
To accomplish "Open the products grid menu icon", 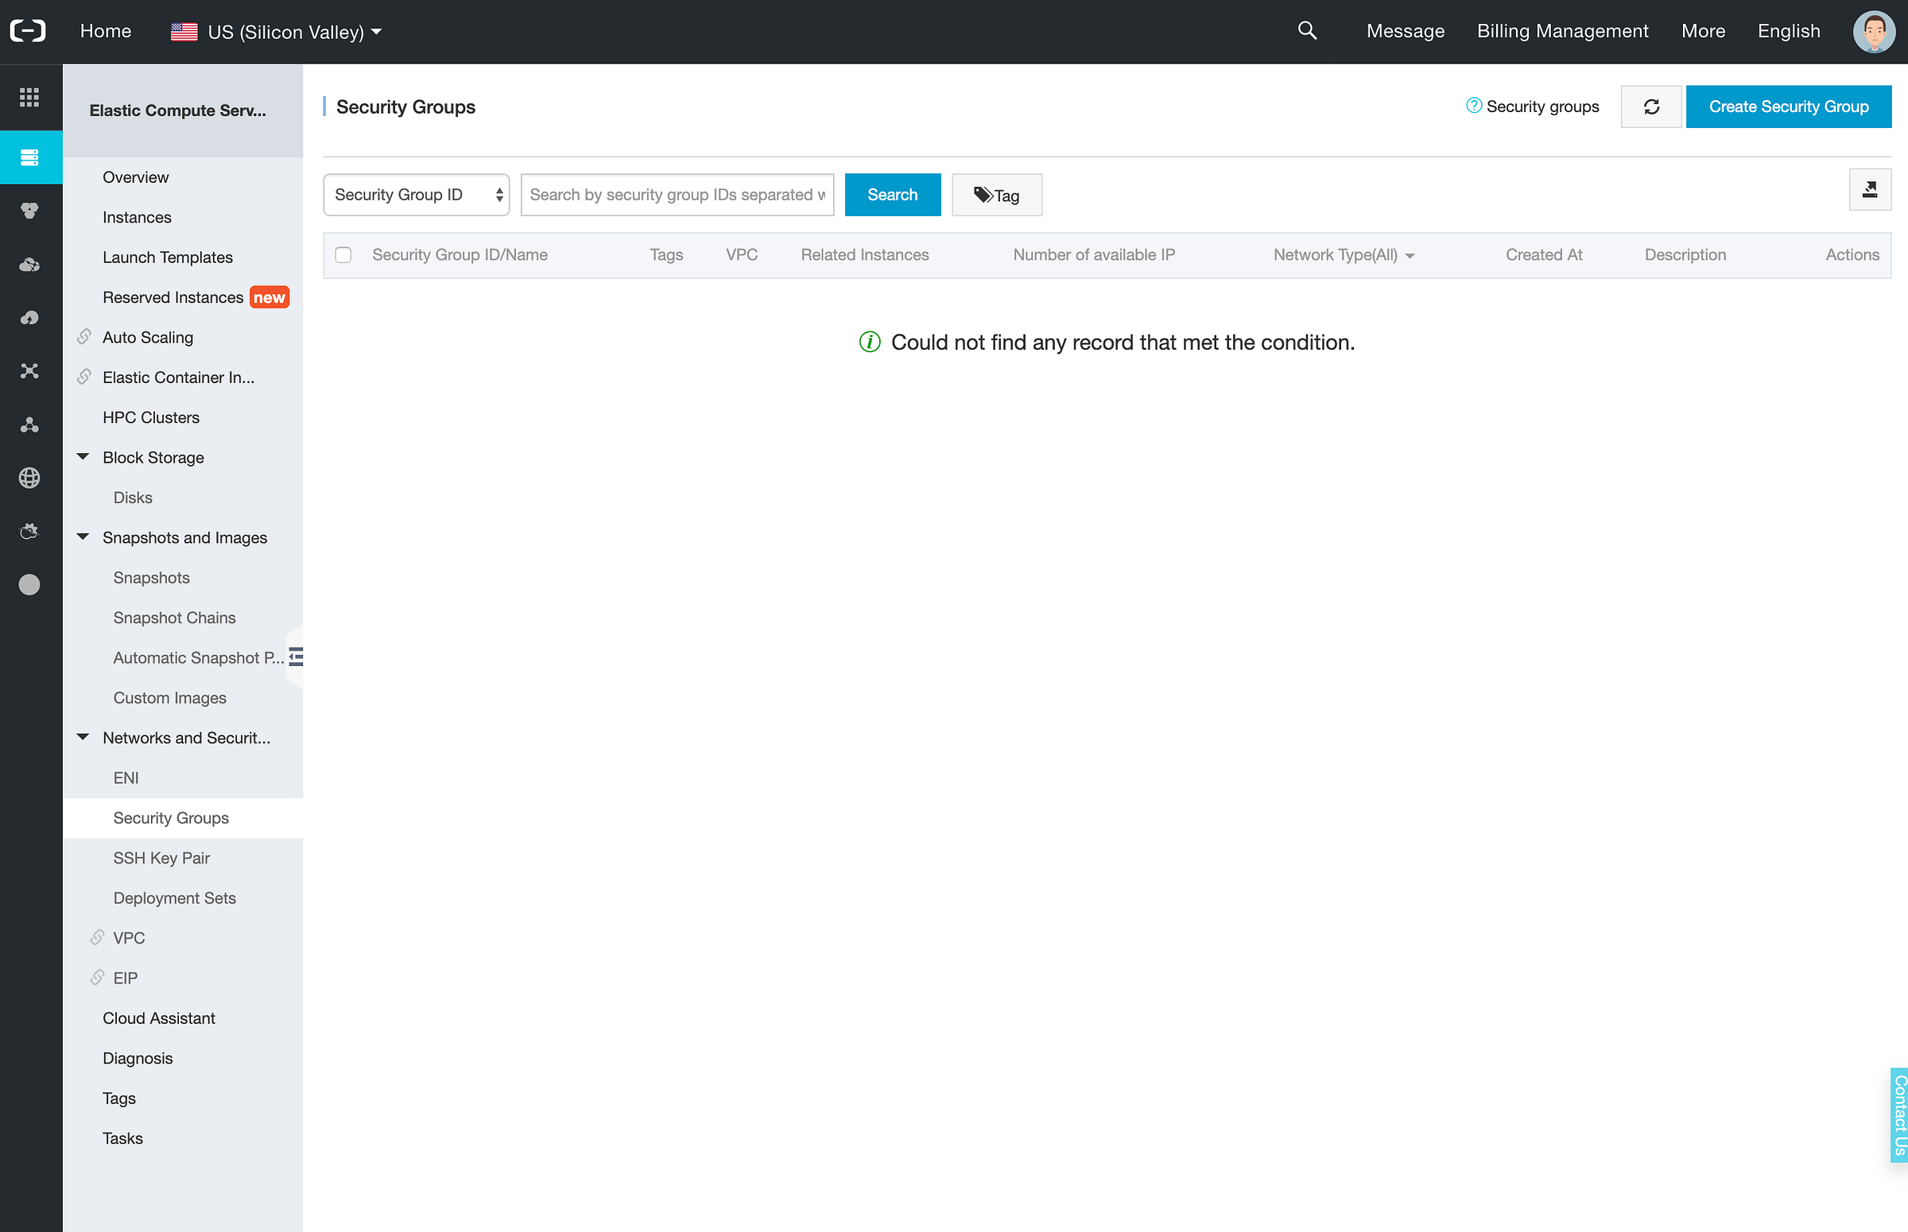I will click(29, 97).
